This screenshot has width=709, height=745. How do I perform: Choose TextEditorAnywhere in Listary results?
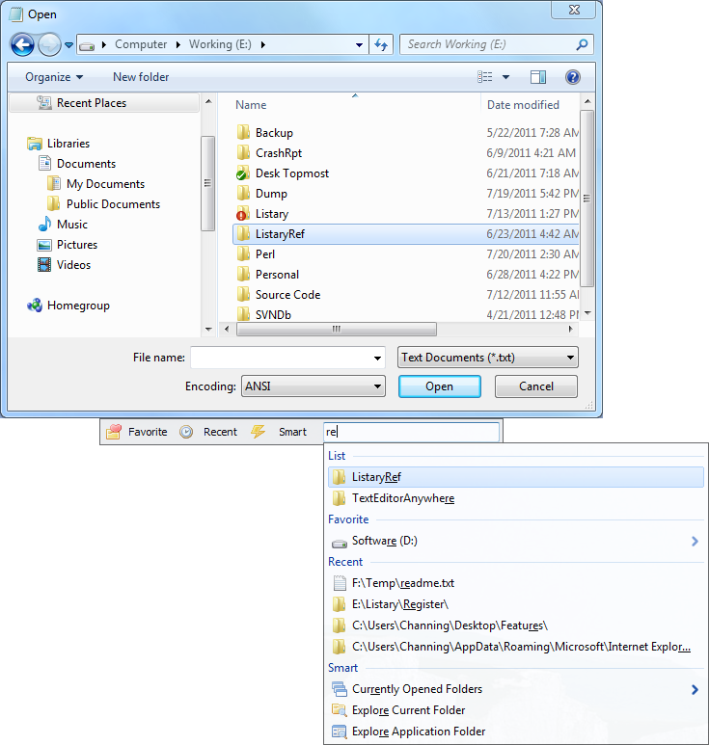[x=515, y=498]
